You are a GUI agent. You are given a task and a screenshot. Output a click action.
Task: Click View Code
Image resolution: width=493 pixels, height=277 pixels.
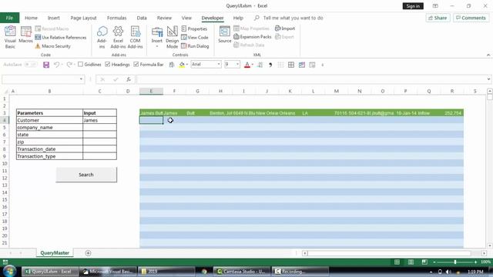(195, 38)
